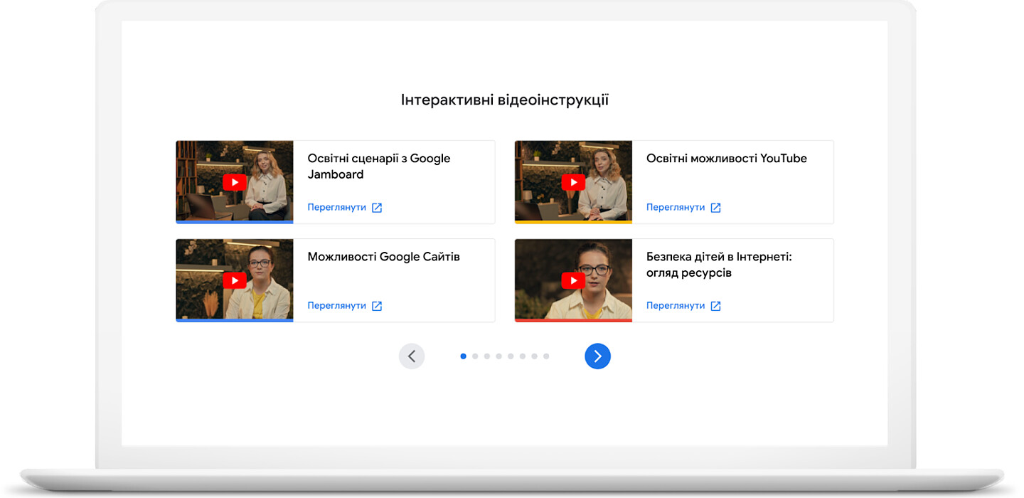
Task: Open Переглянути link for Google Jamboard
Action: [337, 208]
